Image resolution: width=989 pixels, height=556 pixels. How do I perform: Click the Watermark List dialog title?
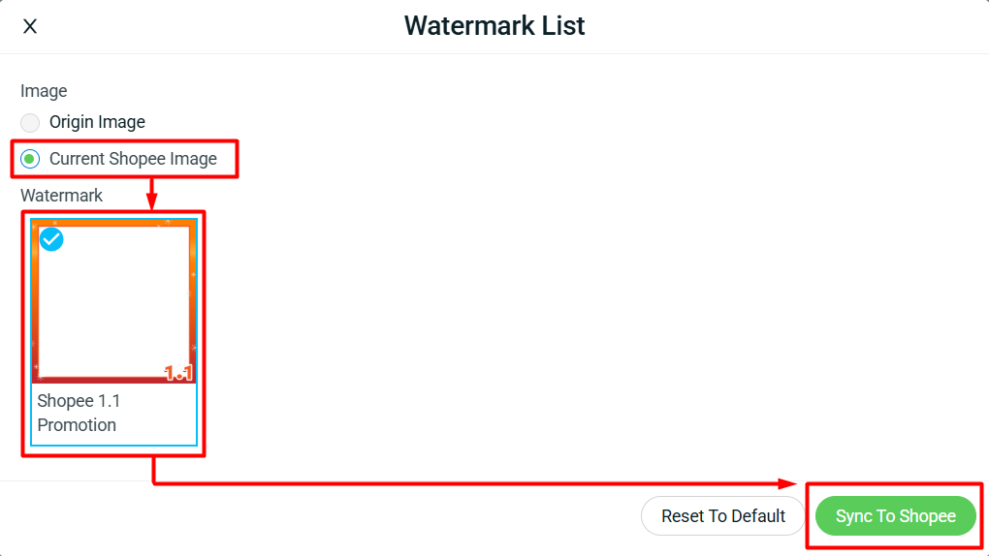point(494,26)
